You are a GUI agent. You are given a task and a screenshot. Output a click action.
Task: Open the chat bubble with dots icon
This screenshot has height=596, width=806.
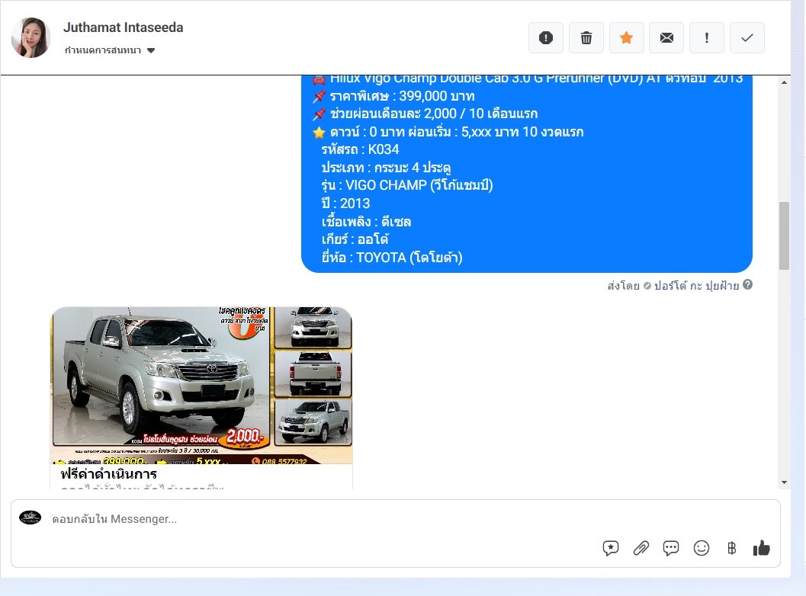671,548
